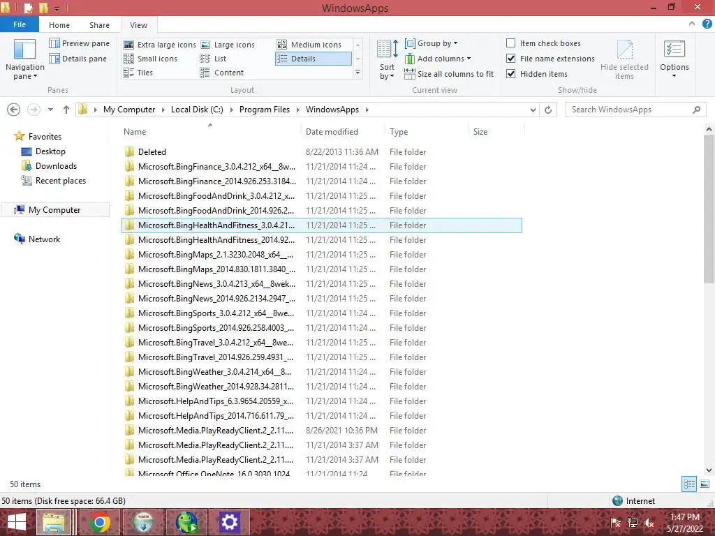Open Favorites in navigation pane
Screen dimensions: 715x536
(45, 137)
